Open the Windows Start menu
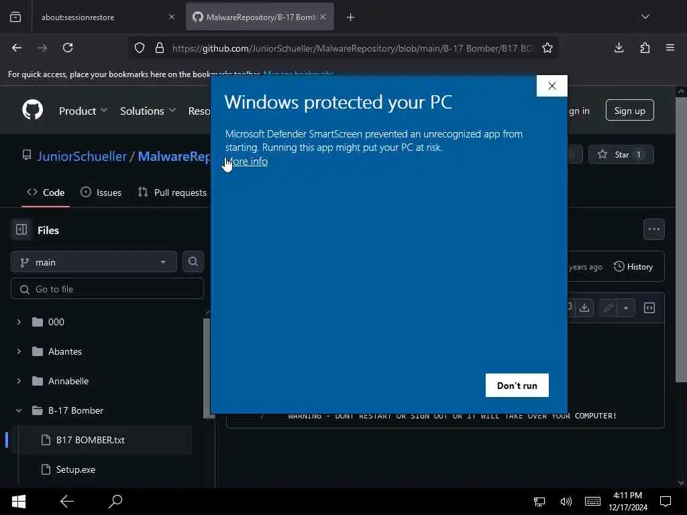 point(18,502)
